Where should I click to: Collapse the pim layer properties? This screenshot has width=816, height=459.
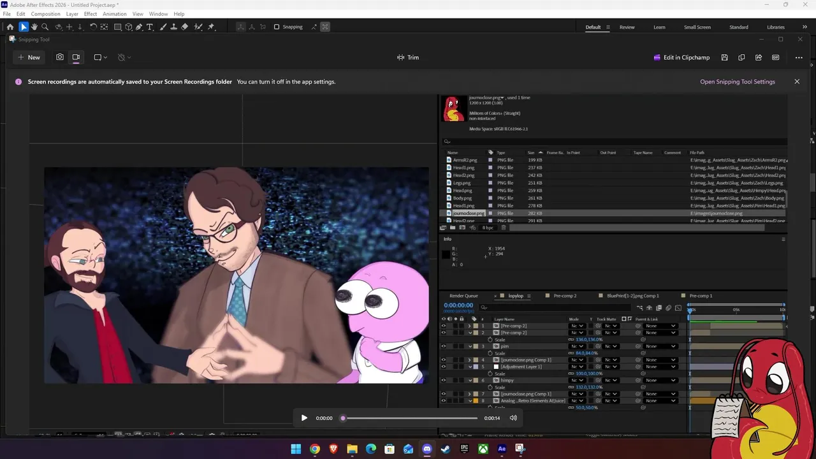tap(470, 346)
